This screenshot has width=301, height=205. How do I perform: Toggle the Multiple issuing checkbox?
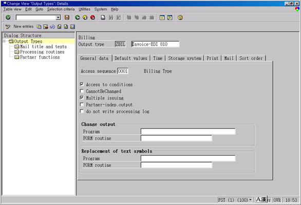point(82,98)
